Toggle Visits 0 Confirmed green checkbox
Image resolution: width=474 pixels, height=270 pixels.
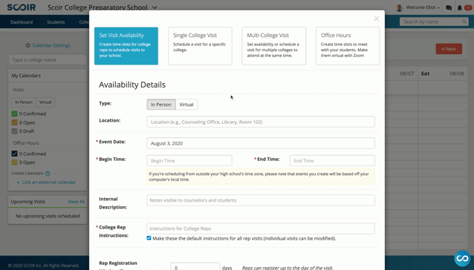click(14, 113)
